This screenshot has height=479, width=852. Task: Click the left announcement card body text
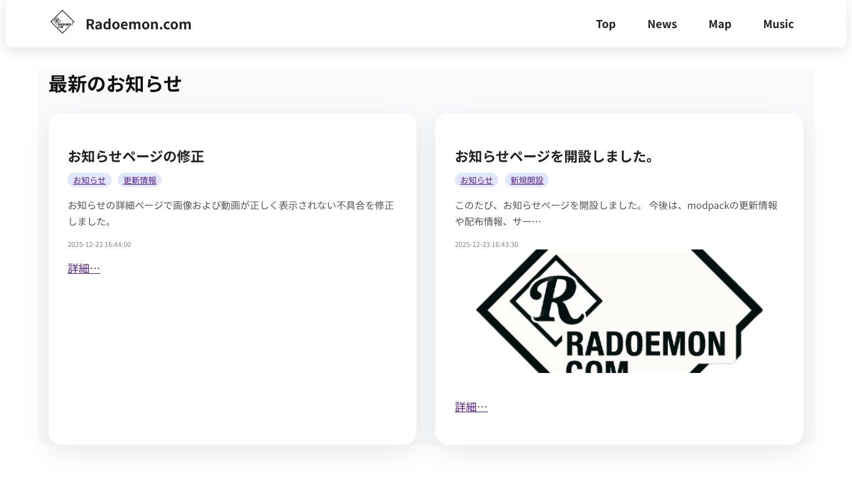coord(231,213)
